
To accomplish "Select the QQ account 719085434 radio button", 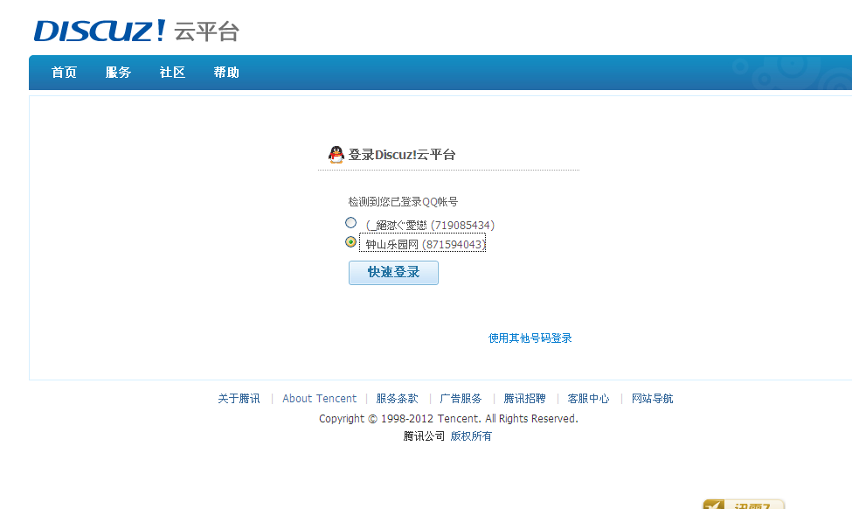I will click(351, 223).
